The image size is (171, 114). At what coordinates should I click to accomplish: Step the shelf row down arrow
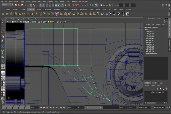[169, 15]
